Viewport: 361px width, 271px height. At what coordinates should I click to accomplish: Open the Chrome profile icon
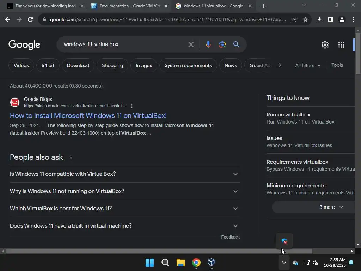(x=342, y=20)
